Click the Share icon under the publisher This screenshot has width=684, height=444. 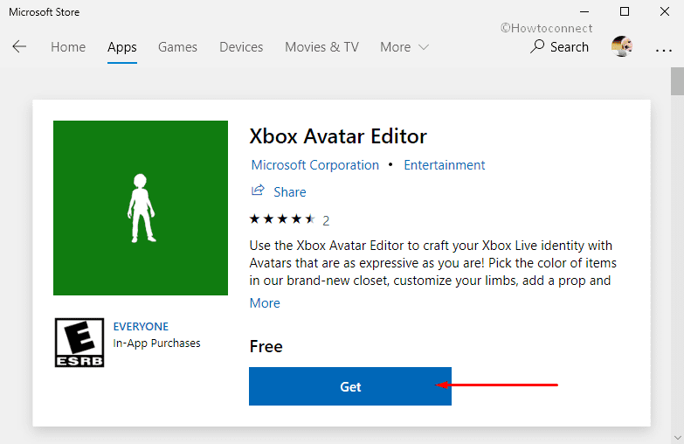[x=258, y=191]
